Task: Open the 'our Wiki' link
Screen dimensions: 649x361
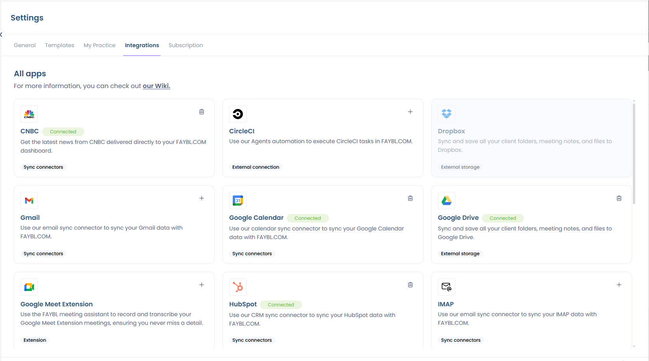Action: pos(156,86)
